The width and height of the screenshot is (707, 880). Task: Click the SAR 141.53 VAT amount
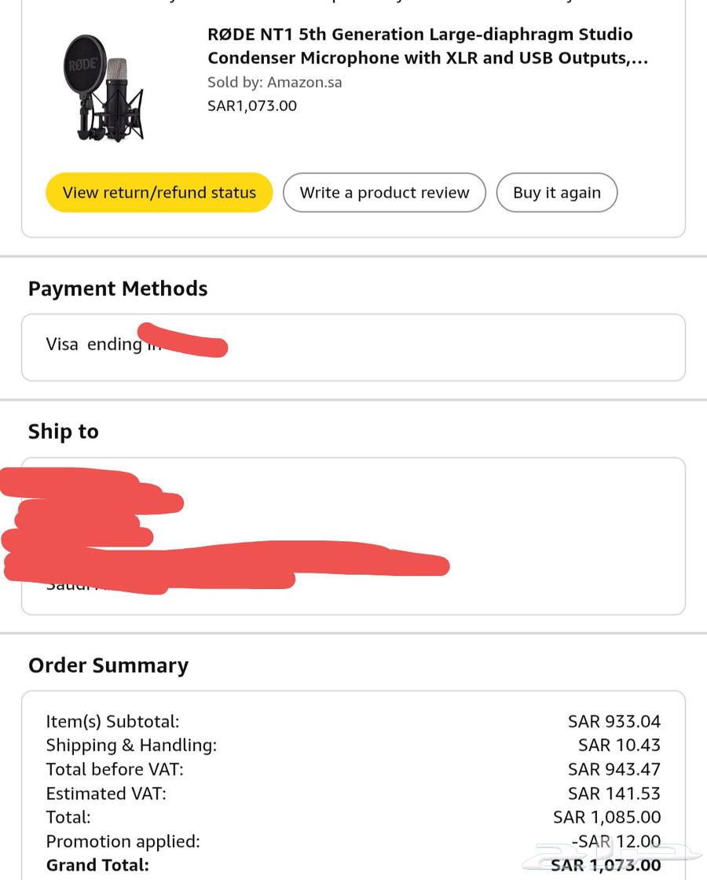point(614,793)
